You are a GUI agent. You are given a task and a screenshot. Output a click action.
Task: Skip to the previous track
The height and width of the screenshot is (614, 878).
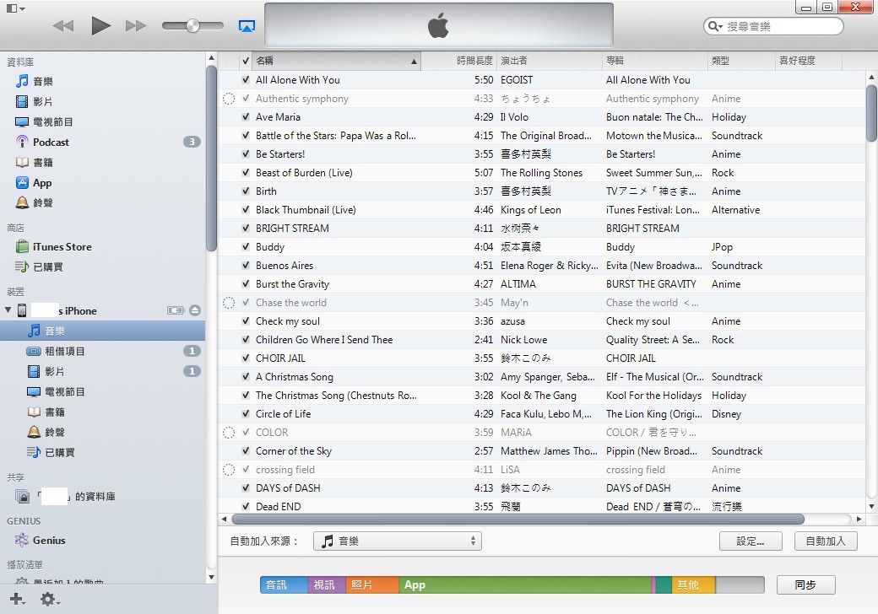(x=63, y=25)
